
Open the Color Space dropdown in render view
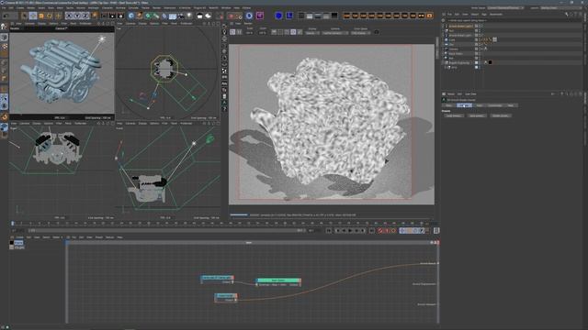(361, 33)
